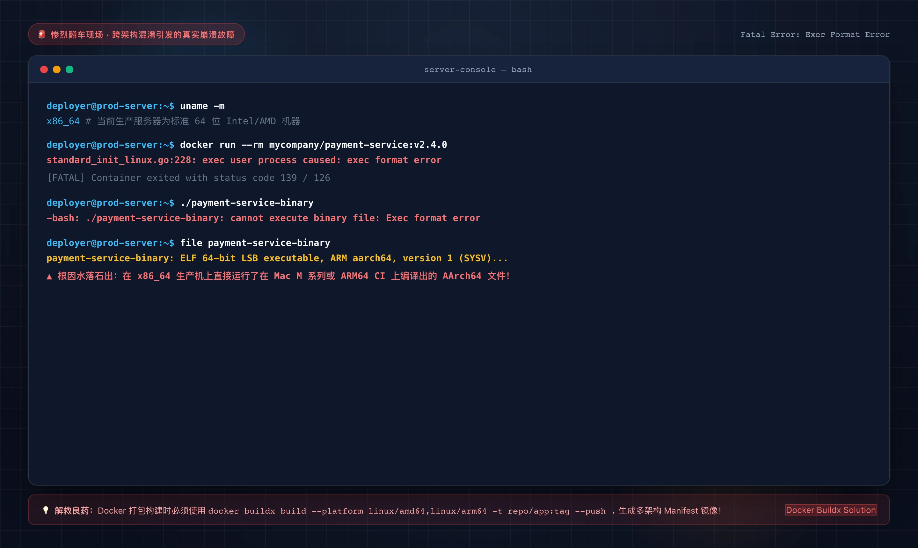Click the 'docker buildx build --platform' command in banner
The height and width of the screenshot is (548, 918).
(412, 511)
